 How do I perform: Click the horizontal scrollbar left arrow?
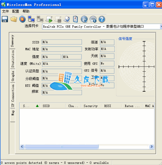pos(22,147)
